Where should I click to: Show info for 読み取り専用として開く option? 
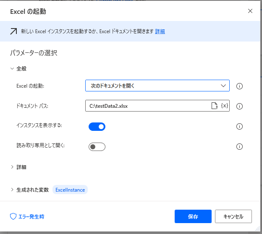pos(240,146)
